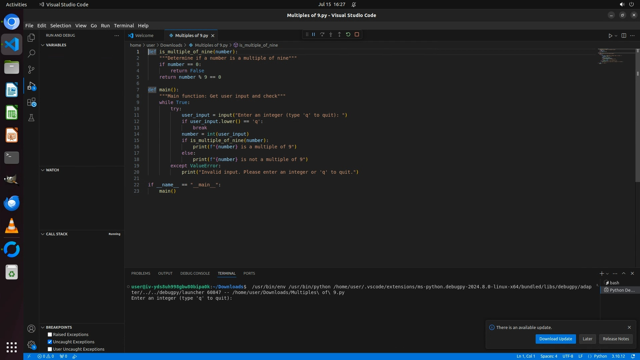The image size is (640, 360).
Task: Enable Raised Exceptions breakpoint
Action: pos(50,334)
